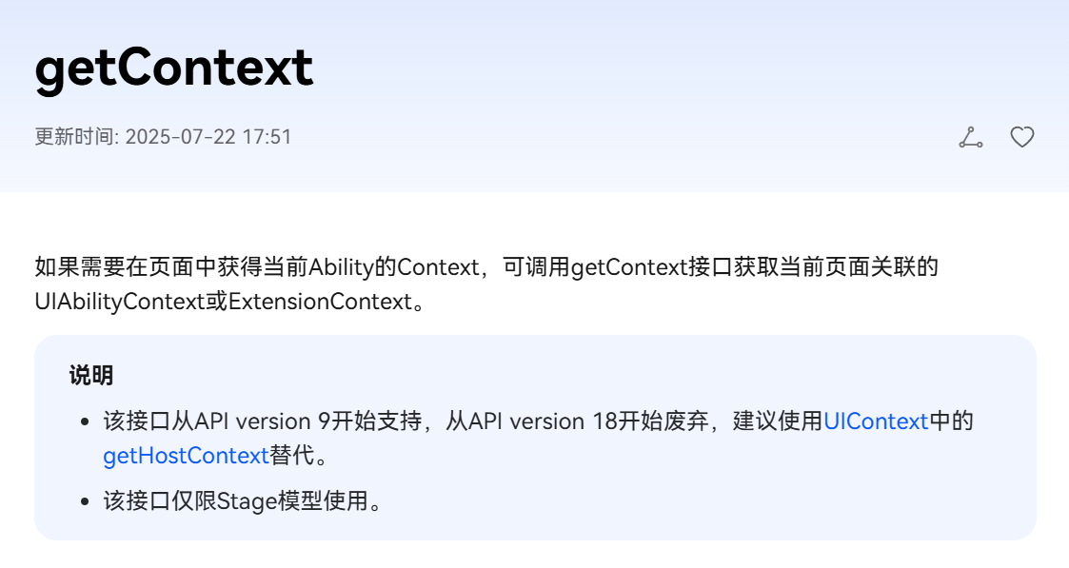Image resolution: width=1069 pixels, height=568 pixels.
Task: Click the share icon near the heart
Action: pos(970,137)
